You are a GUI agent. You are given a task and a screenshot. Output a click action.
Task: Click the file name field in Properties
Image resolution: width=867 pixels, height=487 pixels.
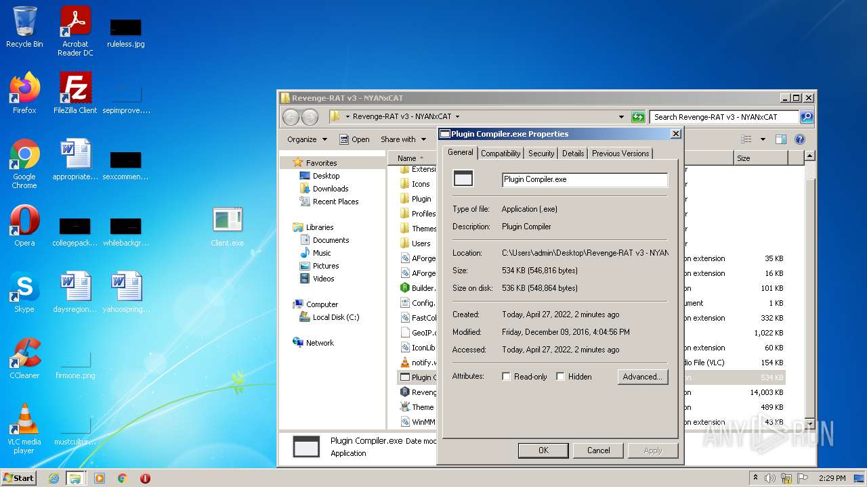[585, 180]
